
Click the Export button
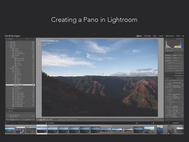[x=28, y=119]
